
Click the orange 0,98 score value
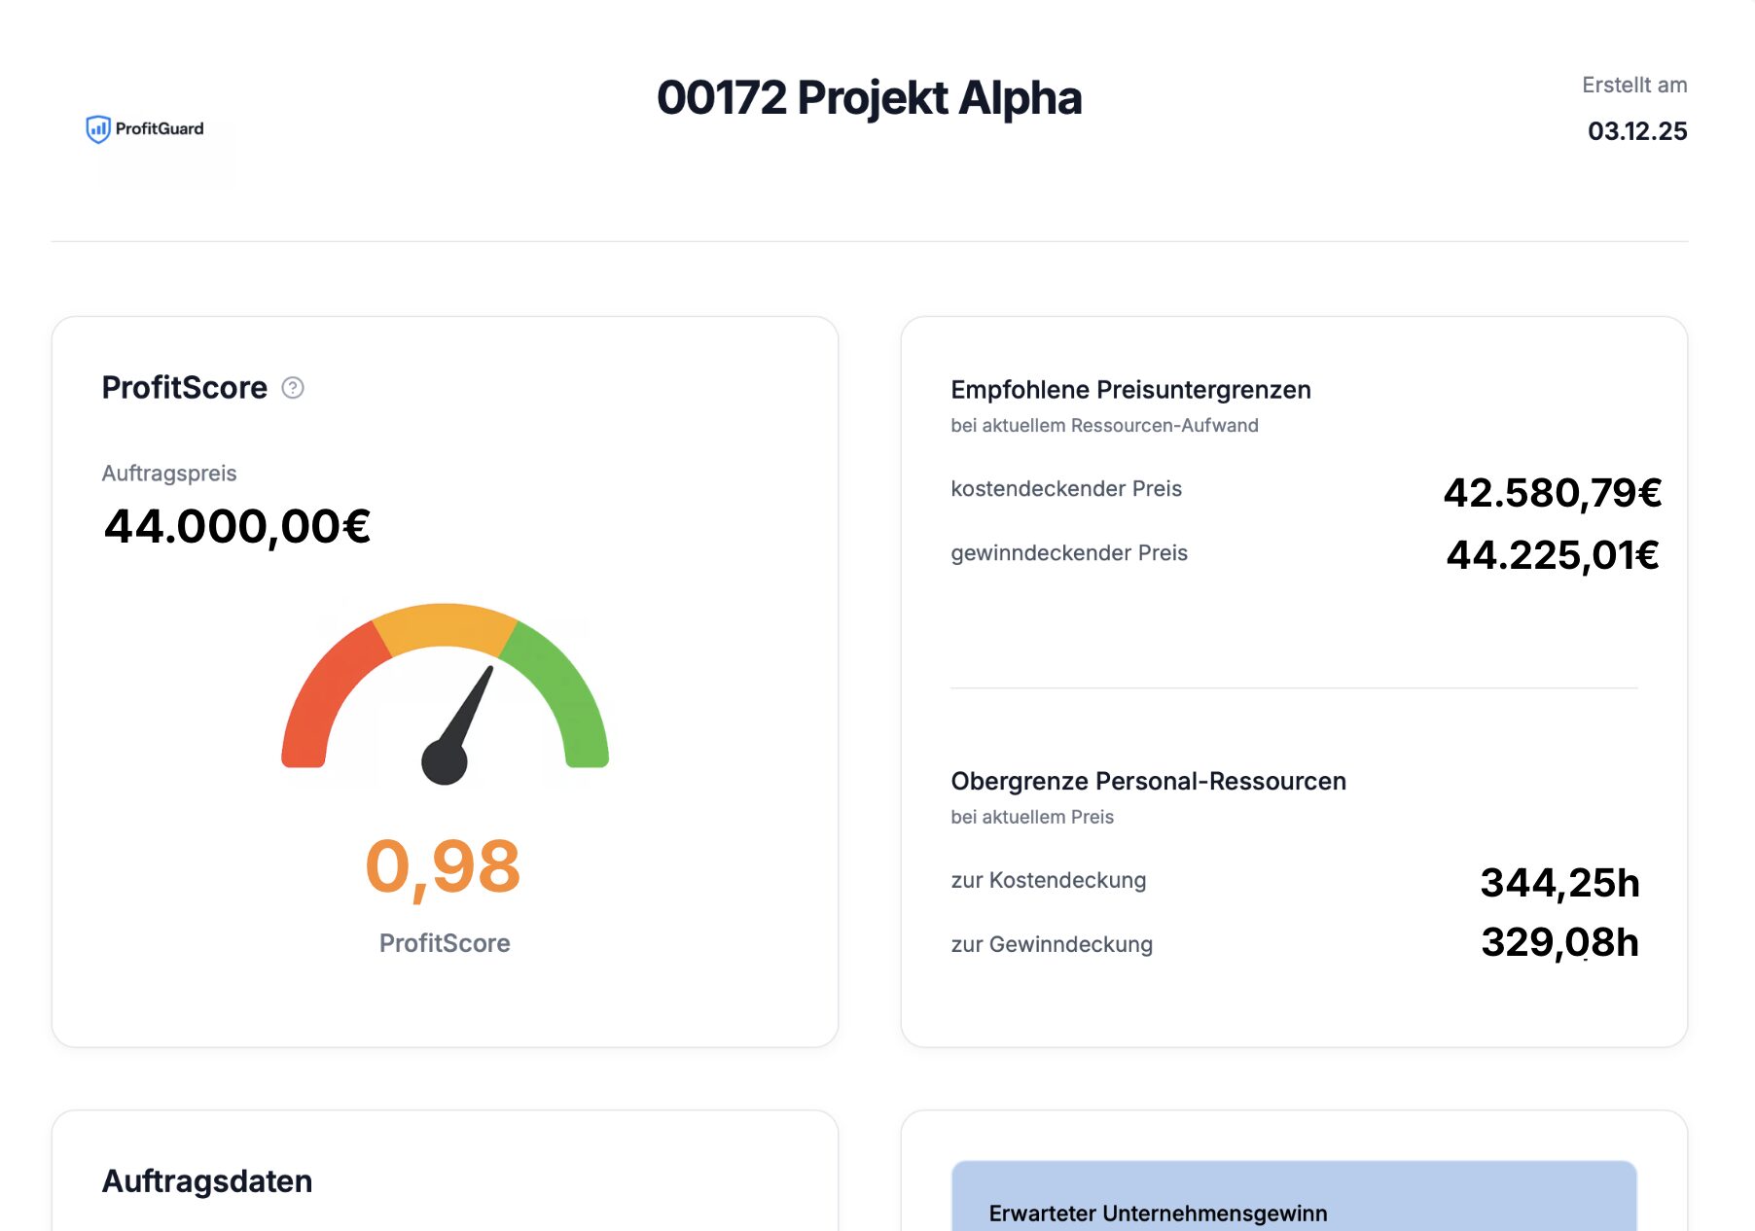point(444,866)
